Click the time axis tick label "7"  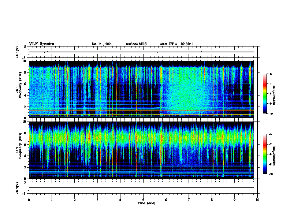189,200
